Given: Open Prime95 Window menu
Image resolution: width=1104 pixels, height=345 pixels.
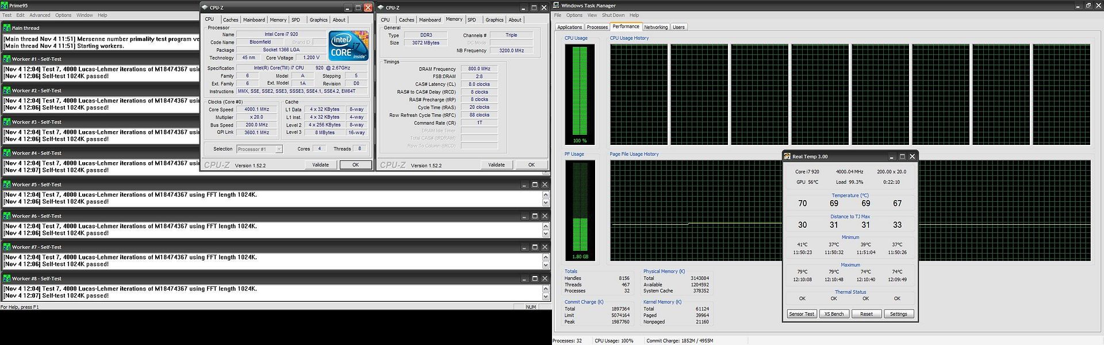Looking at the screenshot, I should click(85, 15).
